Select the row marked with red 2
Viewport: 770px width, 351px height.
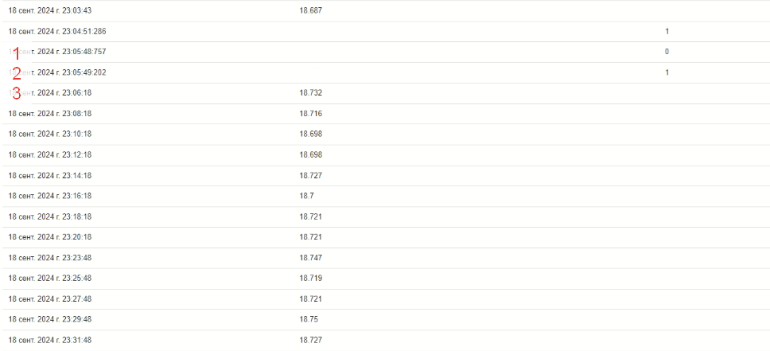[385, 72]
